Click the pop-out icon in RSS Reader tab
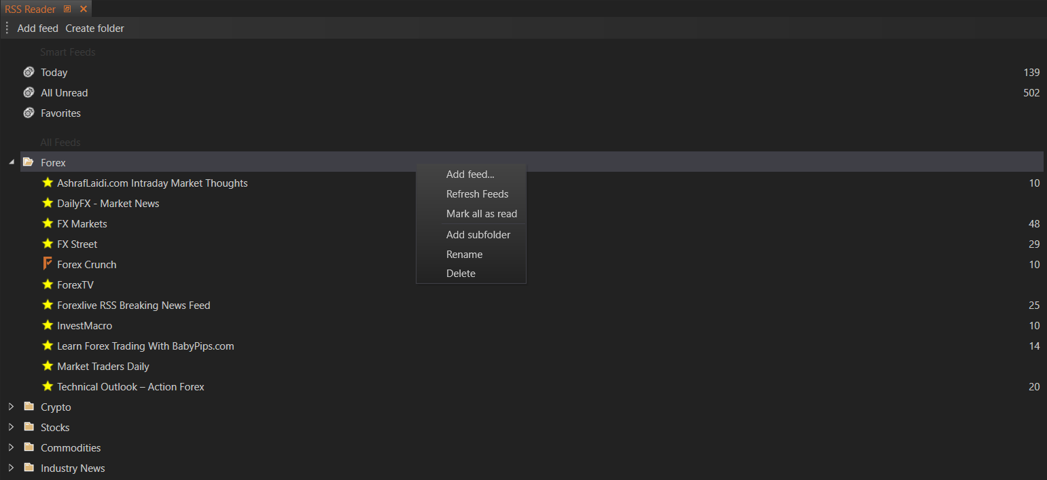1047x480 pixels. tap(67, 9)
